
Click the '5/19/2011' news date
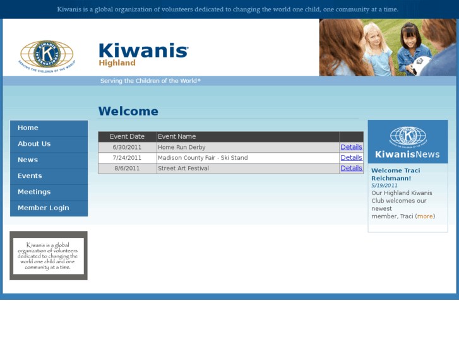pos(384,186)
